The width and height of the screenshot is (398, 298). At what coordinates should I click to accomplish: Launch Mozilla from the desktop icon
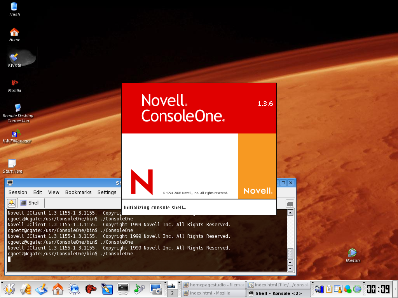(14, 86)
